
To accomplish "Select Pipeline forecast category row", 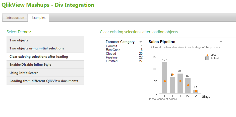I will 112,57.
